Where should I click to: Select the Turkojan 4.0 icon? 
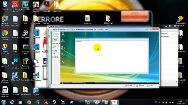(26, 34)
